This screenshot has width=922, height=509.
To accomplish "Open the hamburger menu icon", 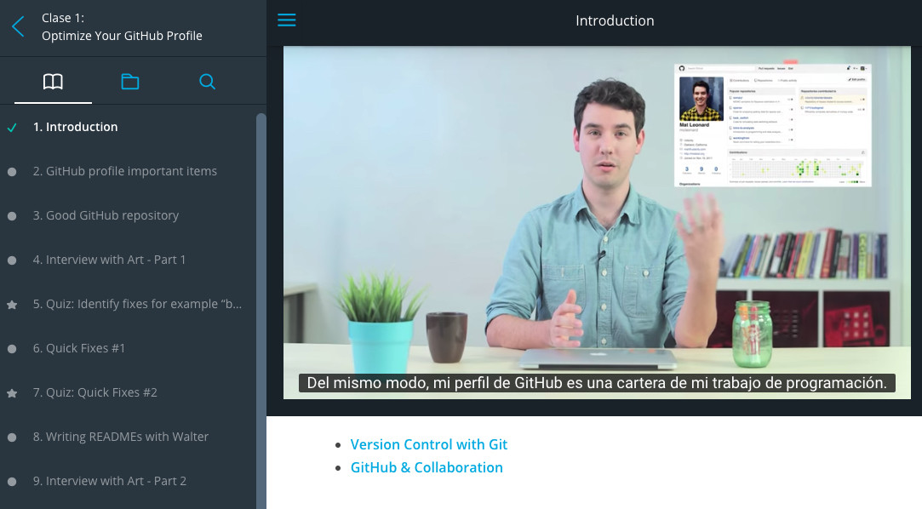I will point(287,20).
